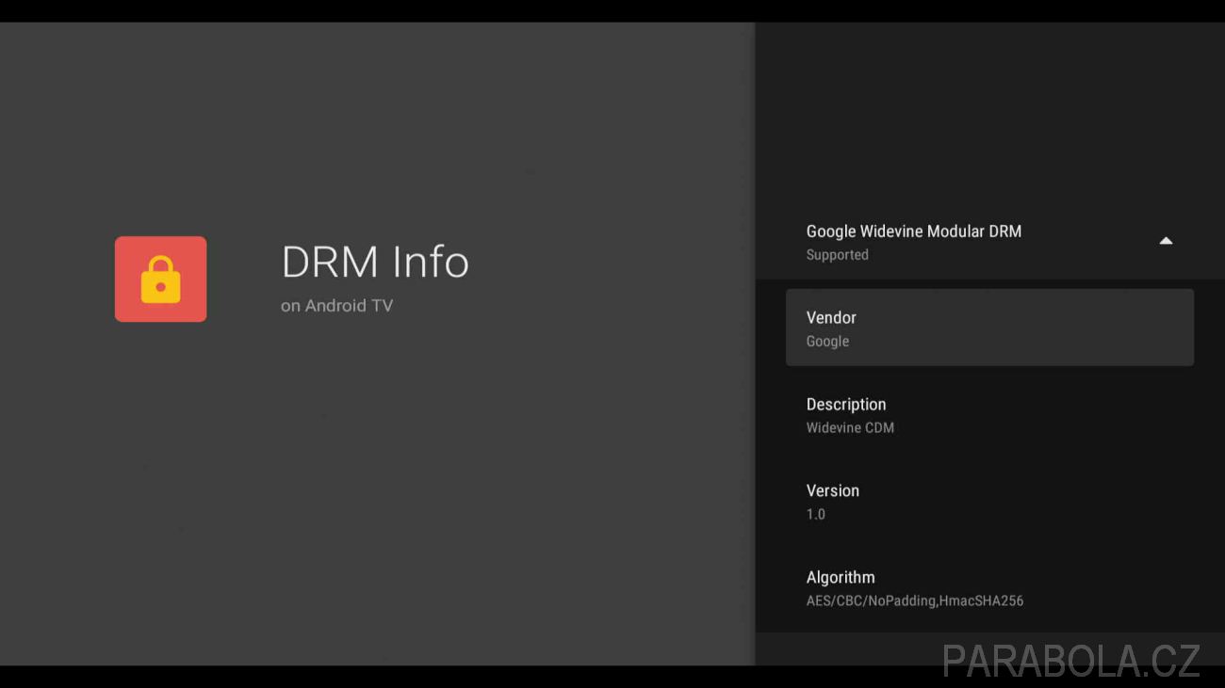This screenshot has width=1225, height=688.
Task: Click the DRM Info title text
Action: (x=375, y=262)
